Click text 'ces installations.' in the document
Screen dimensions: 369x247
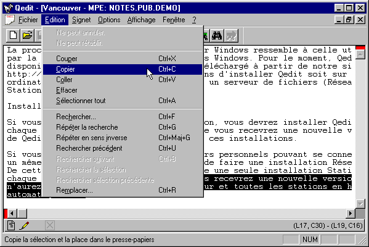tap(253, 138)
